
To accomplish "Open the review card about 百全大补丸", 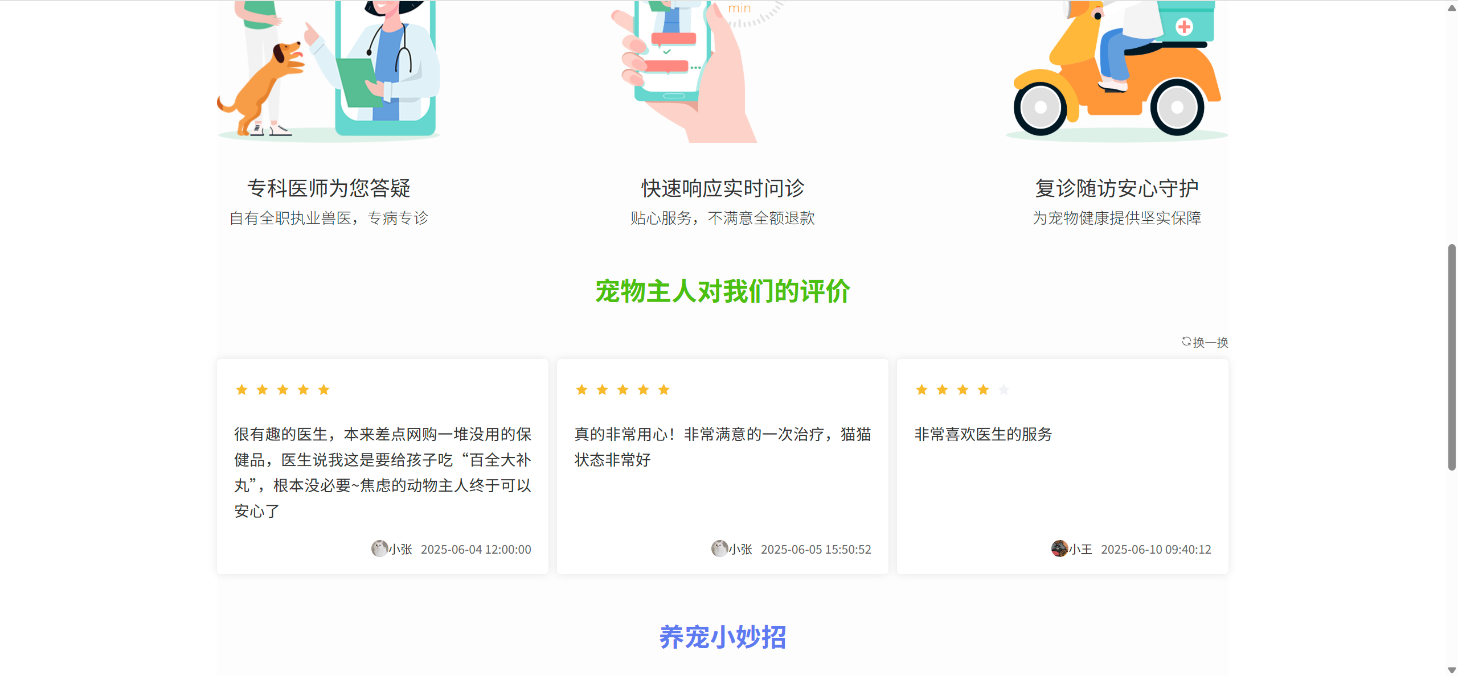I will (x=383, y=467).
